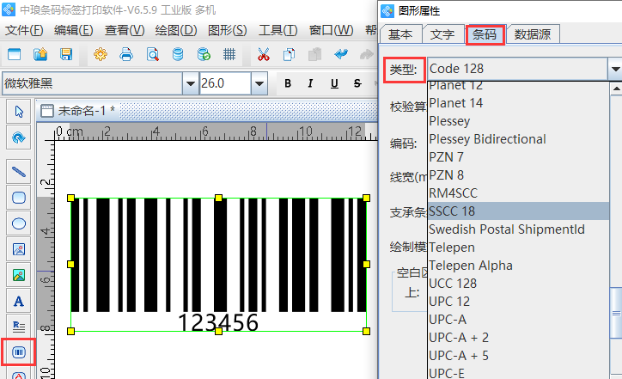The image size is (622, 379).
Task: Copy the selected object icon
Action: tap(290, 54)
